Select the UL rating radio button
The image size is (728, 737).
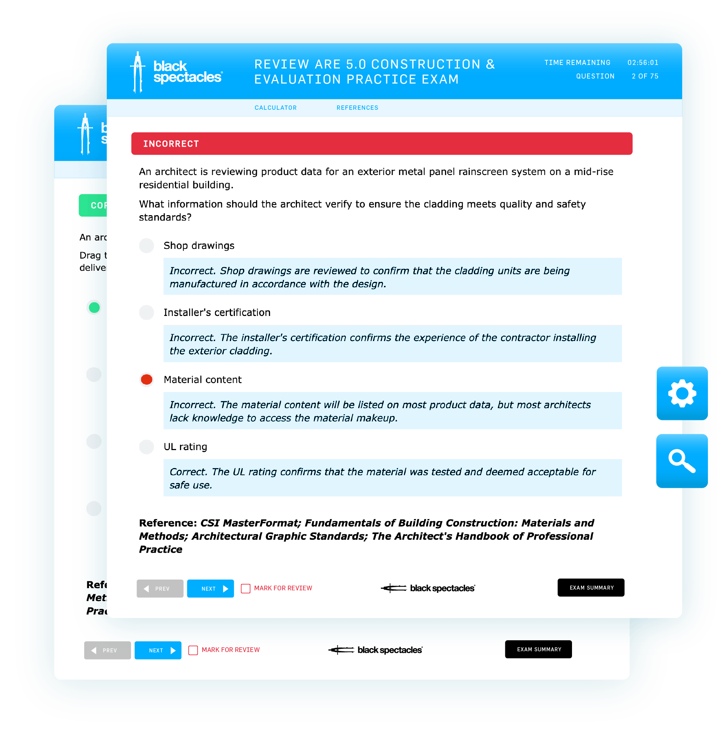click(147, 446)
